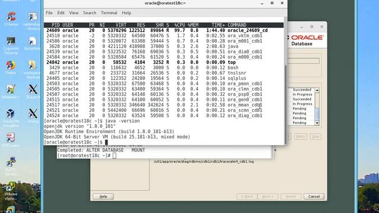Click the COMMAND column header in top
The image size is (379, 213).
(237, 25)
